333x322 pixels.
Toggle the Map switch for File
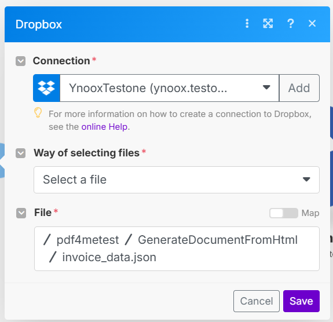[x=284, y=213]
